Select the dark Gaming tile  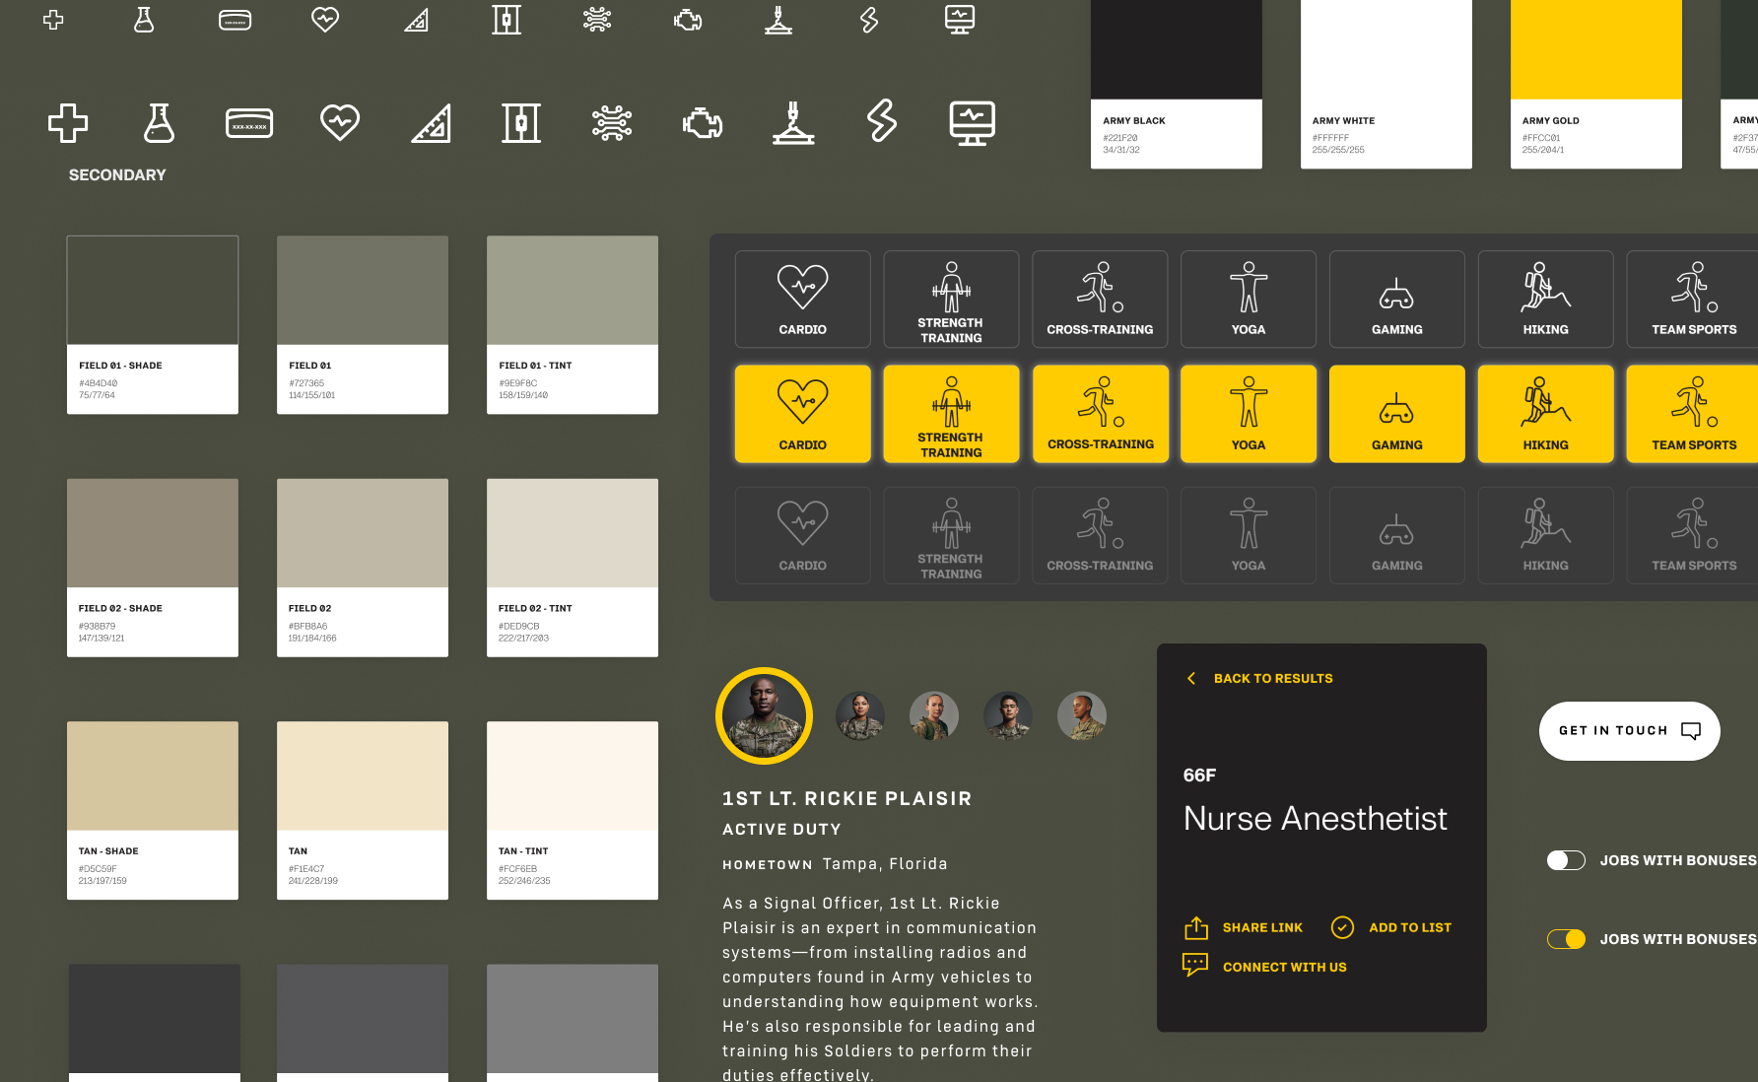click(x=1397, y=300)
